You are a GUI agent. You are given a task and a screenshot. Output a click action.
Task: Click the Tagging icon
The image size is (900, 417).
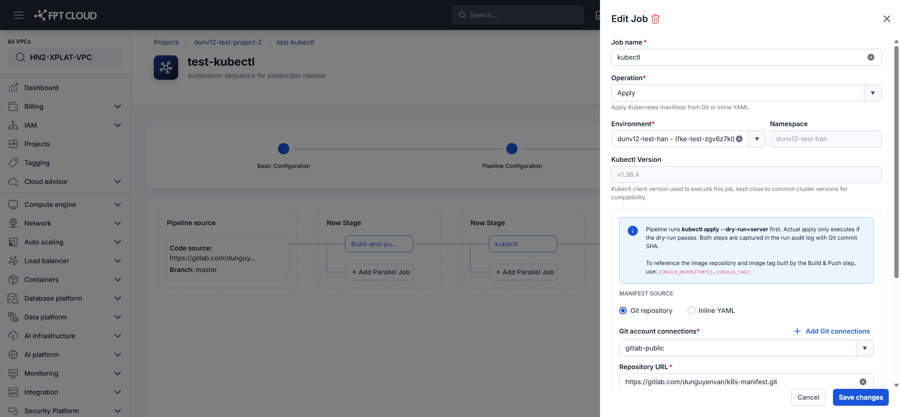(13, 163)
